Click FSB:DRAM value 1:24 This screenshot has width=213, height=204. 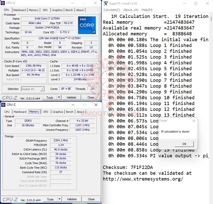click(x=61, y=145)
